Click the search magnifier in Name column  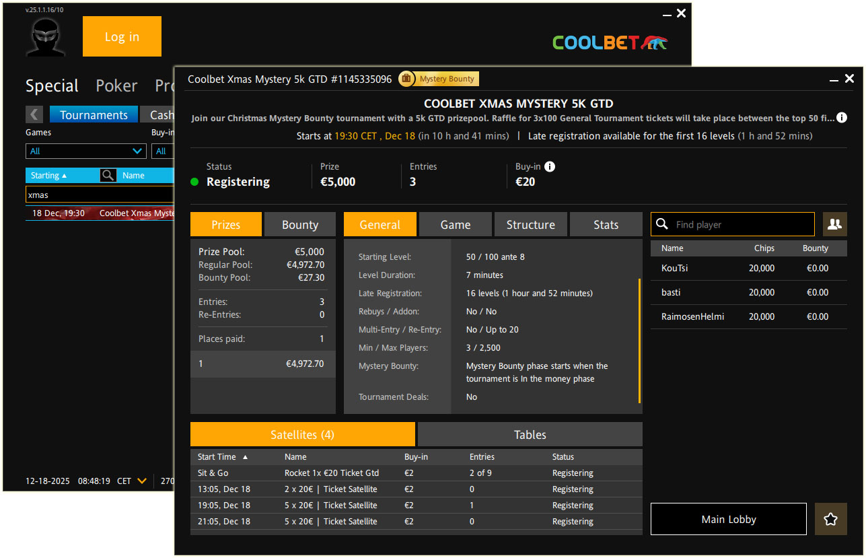pos(108,175)
